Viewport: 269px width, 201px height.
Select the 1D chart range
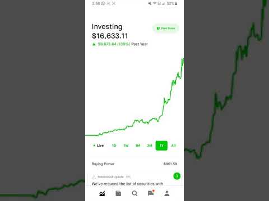coord(114,146)
